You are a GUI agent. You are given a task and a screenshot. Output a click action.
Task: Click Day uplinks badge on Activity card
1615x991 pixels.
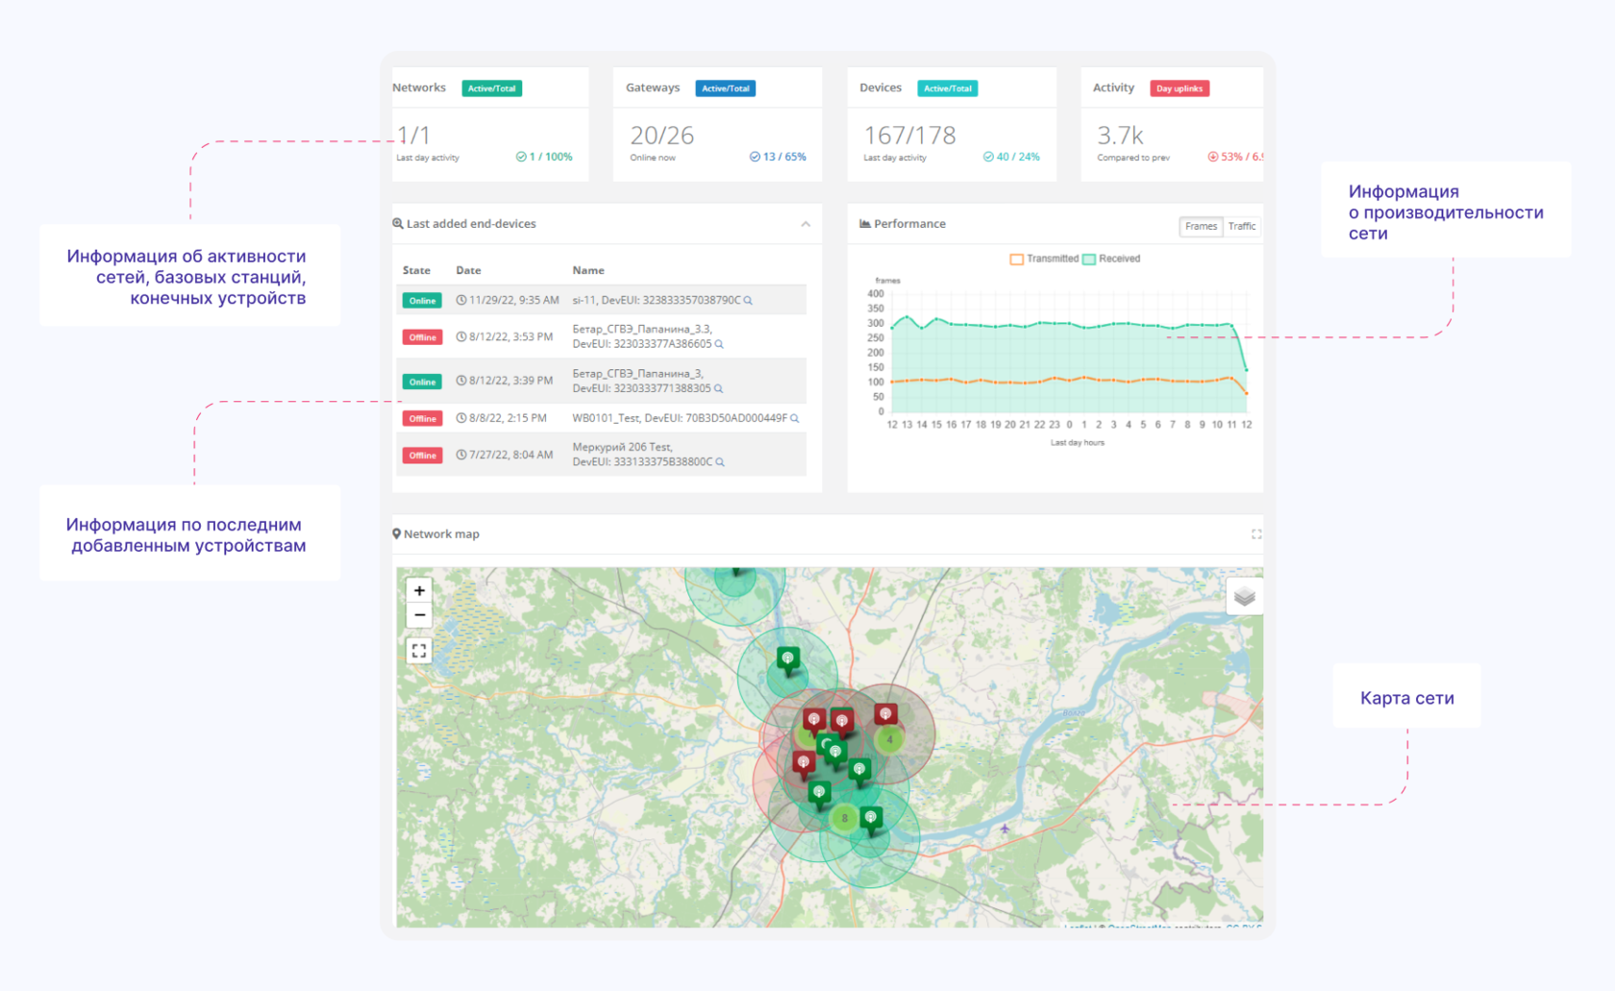click(x=1179, y=88)
